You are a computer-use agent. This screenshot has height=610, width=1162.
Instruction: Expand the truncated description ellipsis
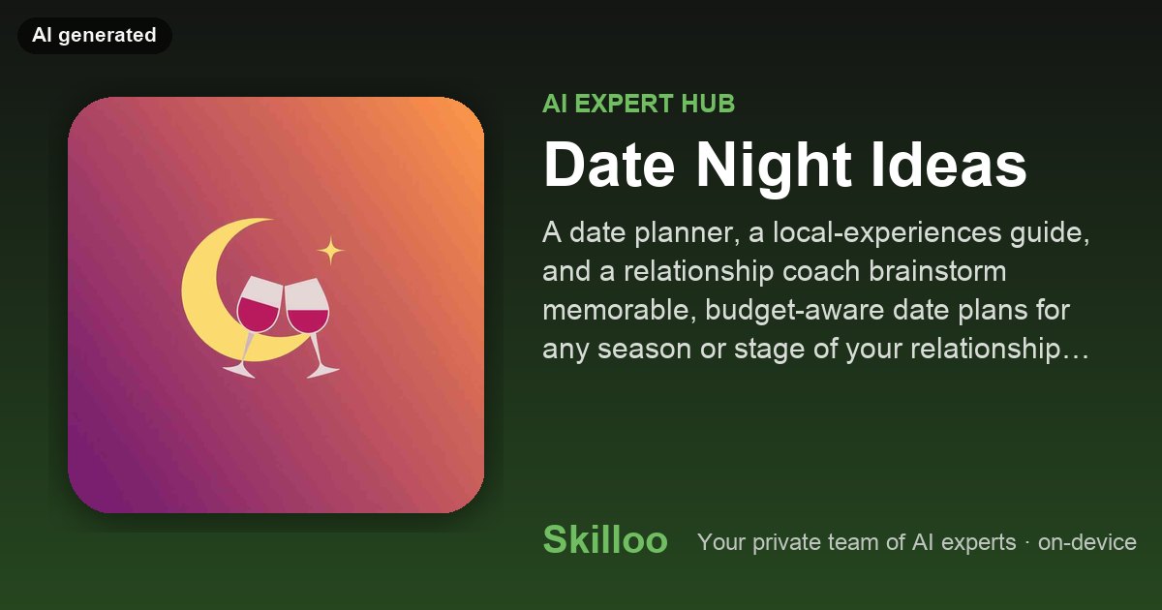(x=1078, y=351)
